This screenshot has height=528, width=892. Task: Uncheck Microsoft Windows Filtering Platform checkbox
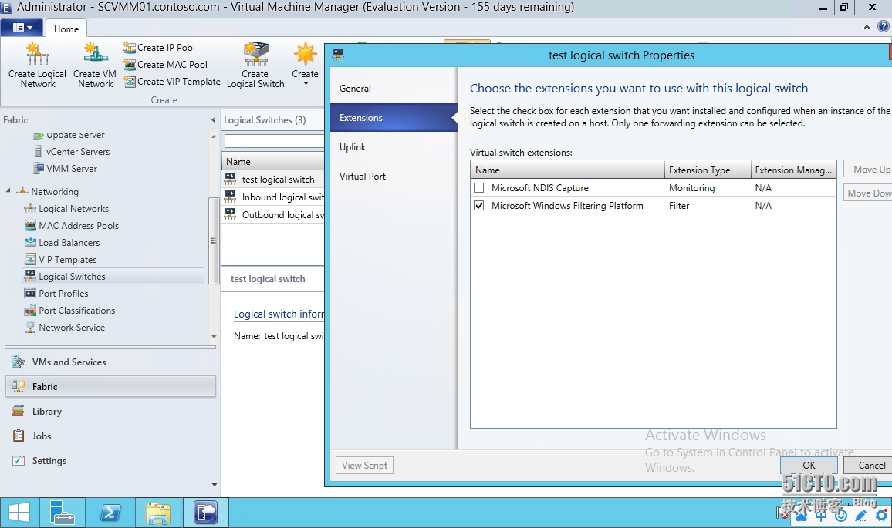(479, 206)
